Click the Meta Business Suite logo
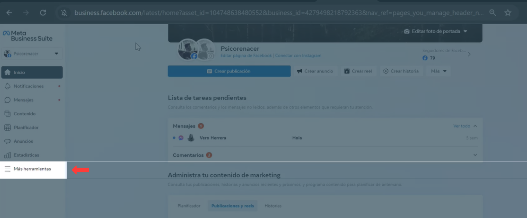The width and height of the screenshot is (527, 218). tap(28, 36)
